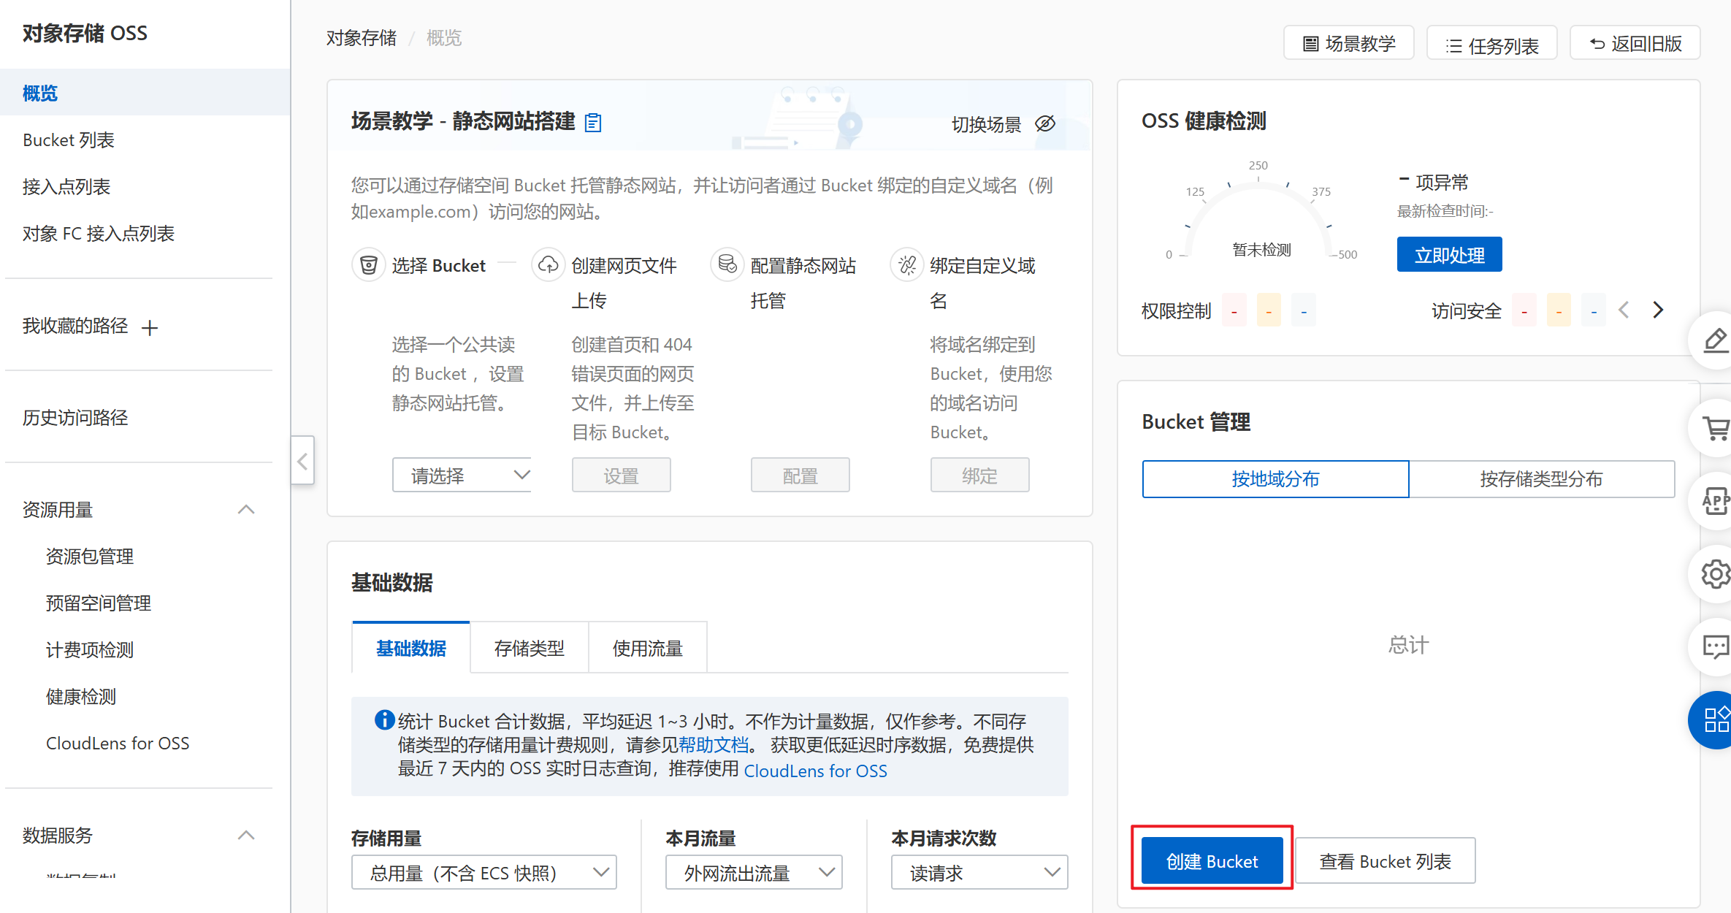Click 查看 Bucket 列表 button
1731x913 pixels.
coord(1385,861)
